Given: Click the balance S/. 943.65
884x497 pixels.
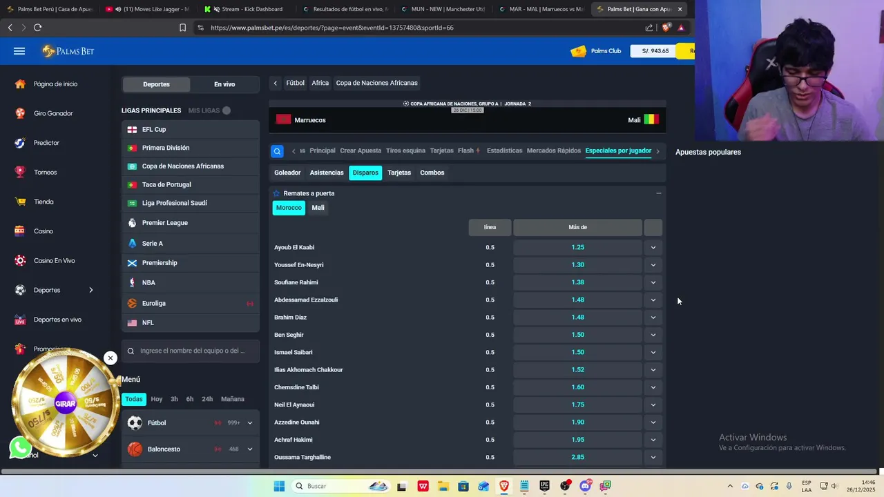Looking at the screenshot, I should 653,51.
